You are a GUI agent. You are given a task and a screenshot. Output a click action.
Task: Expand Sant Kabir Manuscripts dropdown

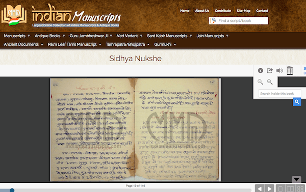click(x=169, y=36)
